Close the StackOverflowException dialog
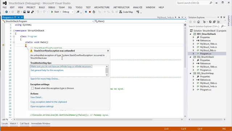The image size is (232, 131). tap(108, 51)
